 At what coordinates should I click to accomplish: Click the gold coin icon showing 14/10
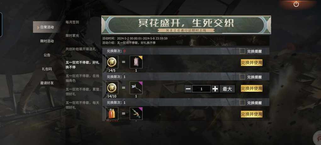[112, 88]
